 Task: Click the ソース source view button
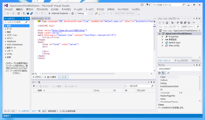pos(63,77)
